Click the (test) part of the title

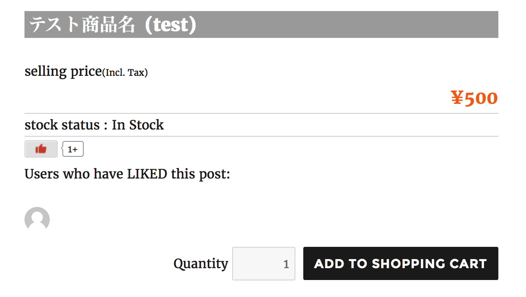(x=171, y=25)
